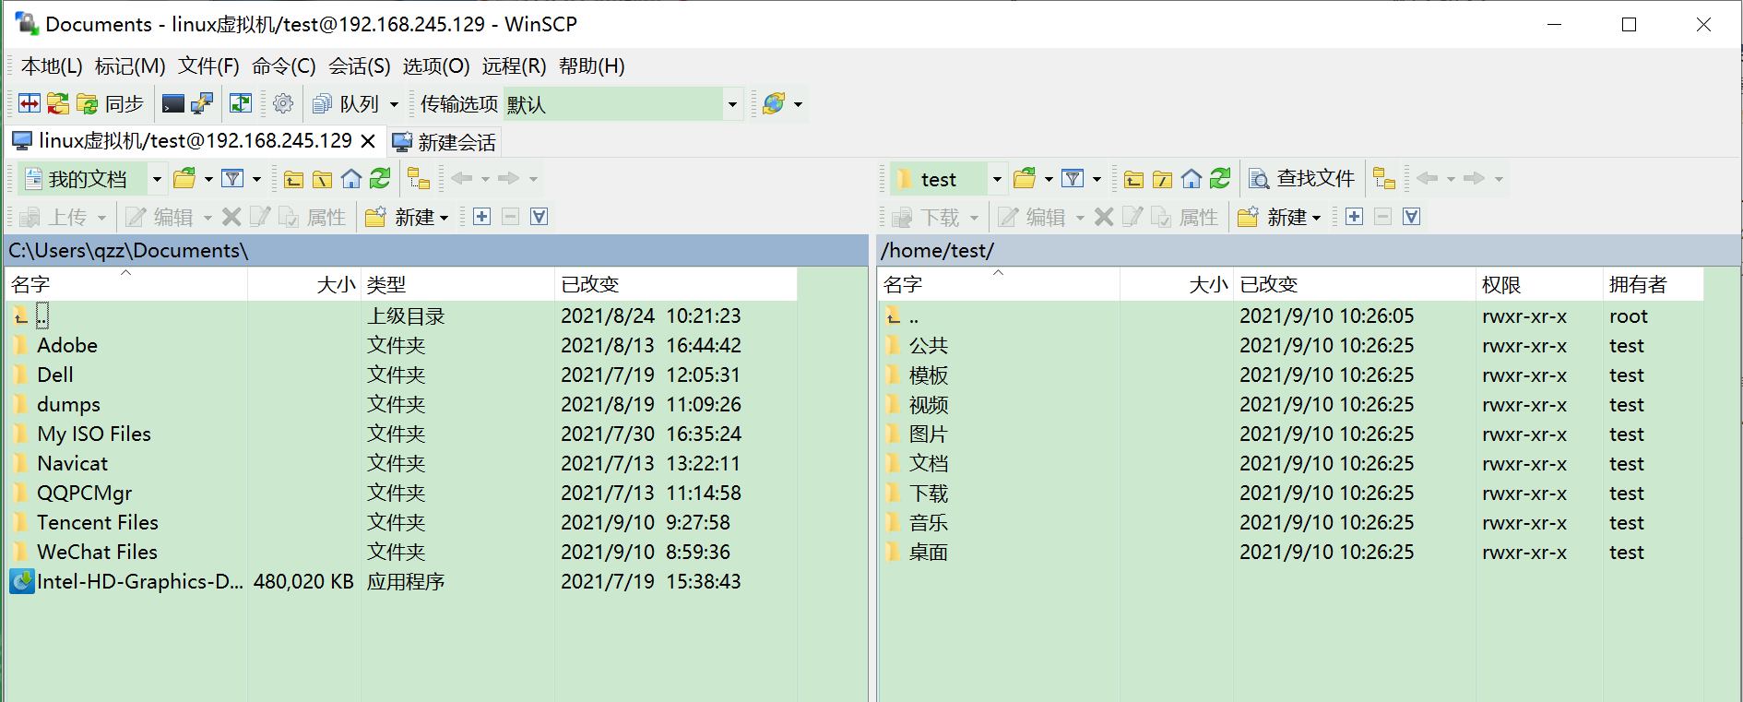This screenshot has width=1743, height=702.
Task: Click the 同步 (Synchronize) button
Action: coord(112,103)
